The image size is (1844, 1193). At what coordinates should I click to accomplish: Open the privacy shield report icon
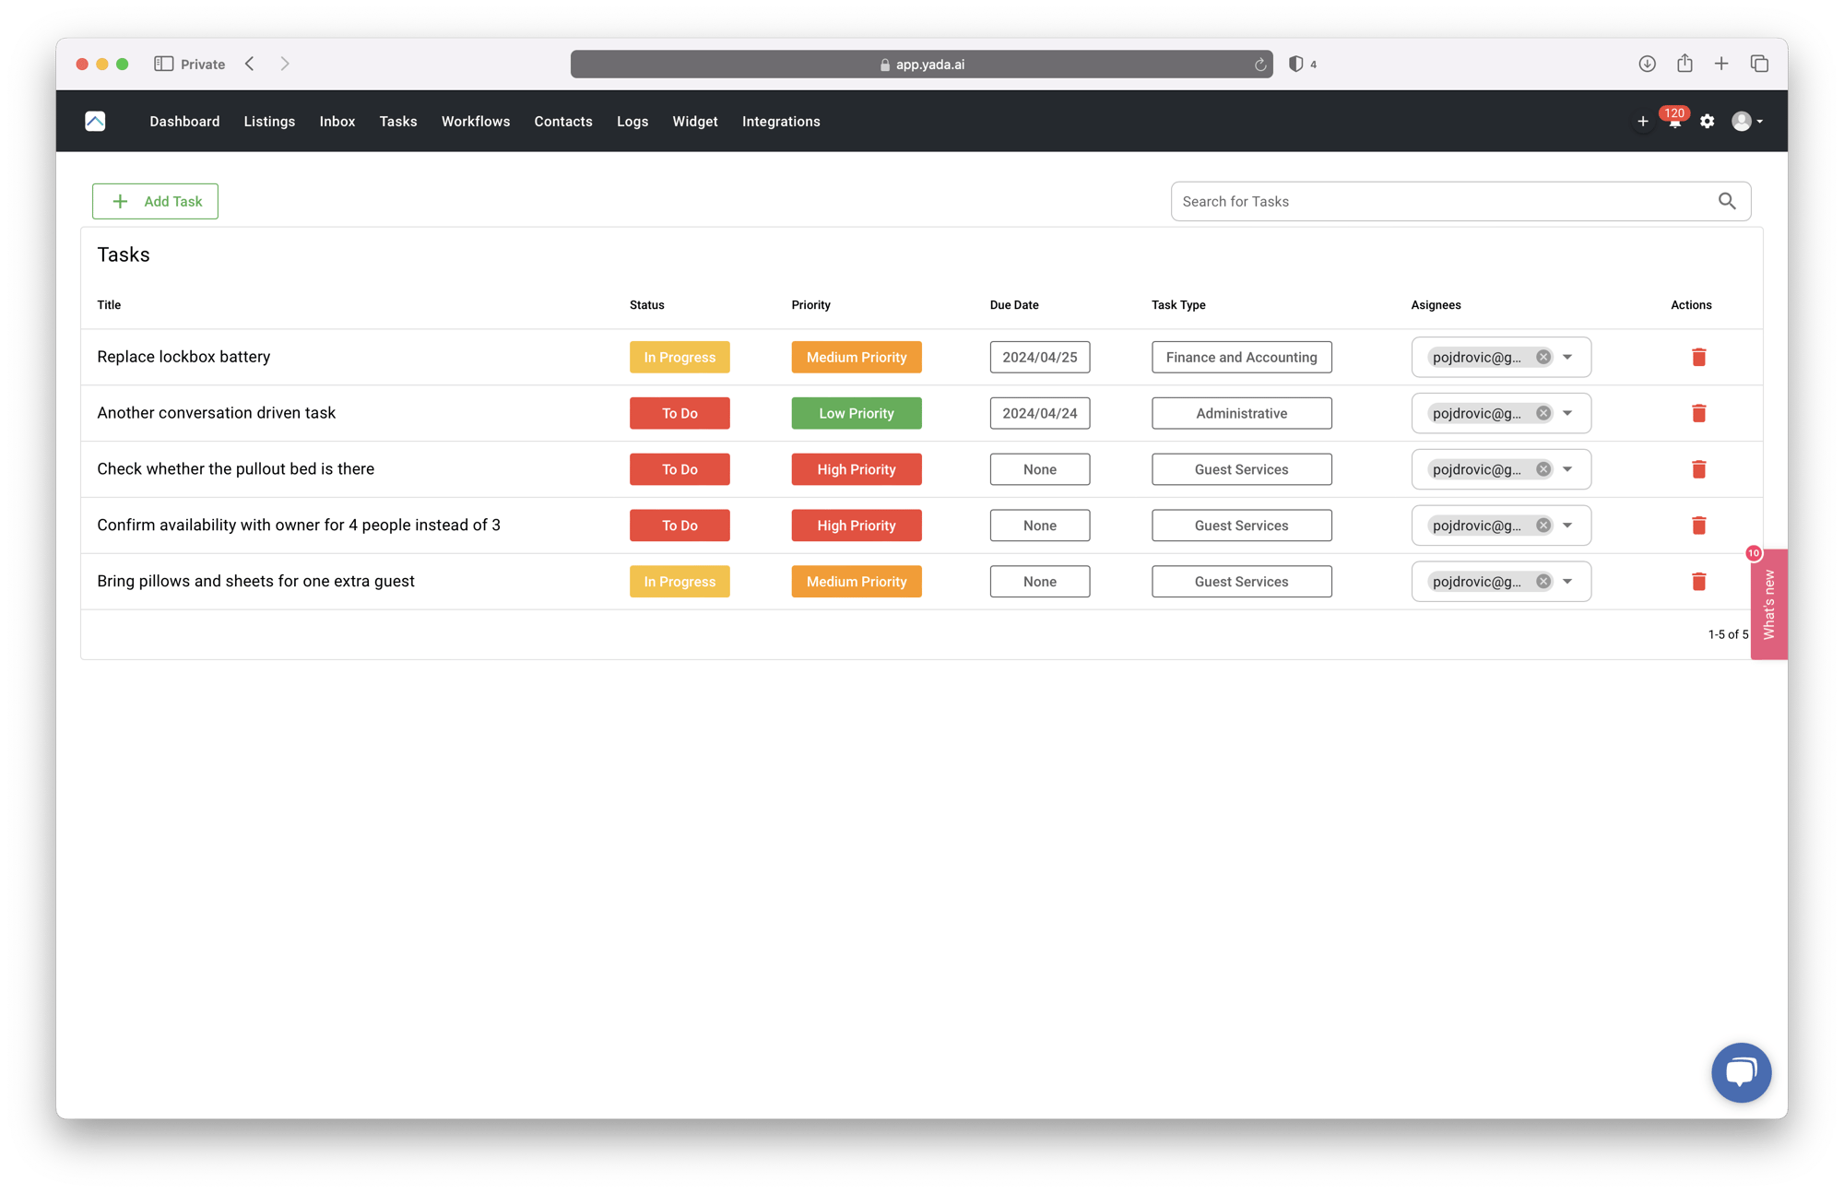(1295, 64)
